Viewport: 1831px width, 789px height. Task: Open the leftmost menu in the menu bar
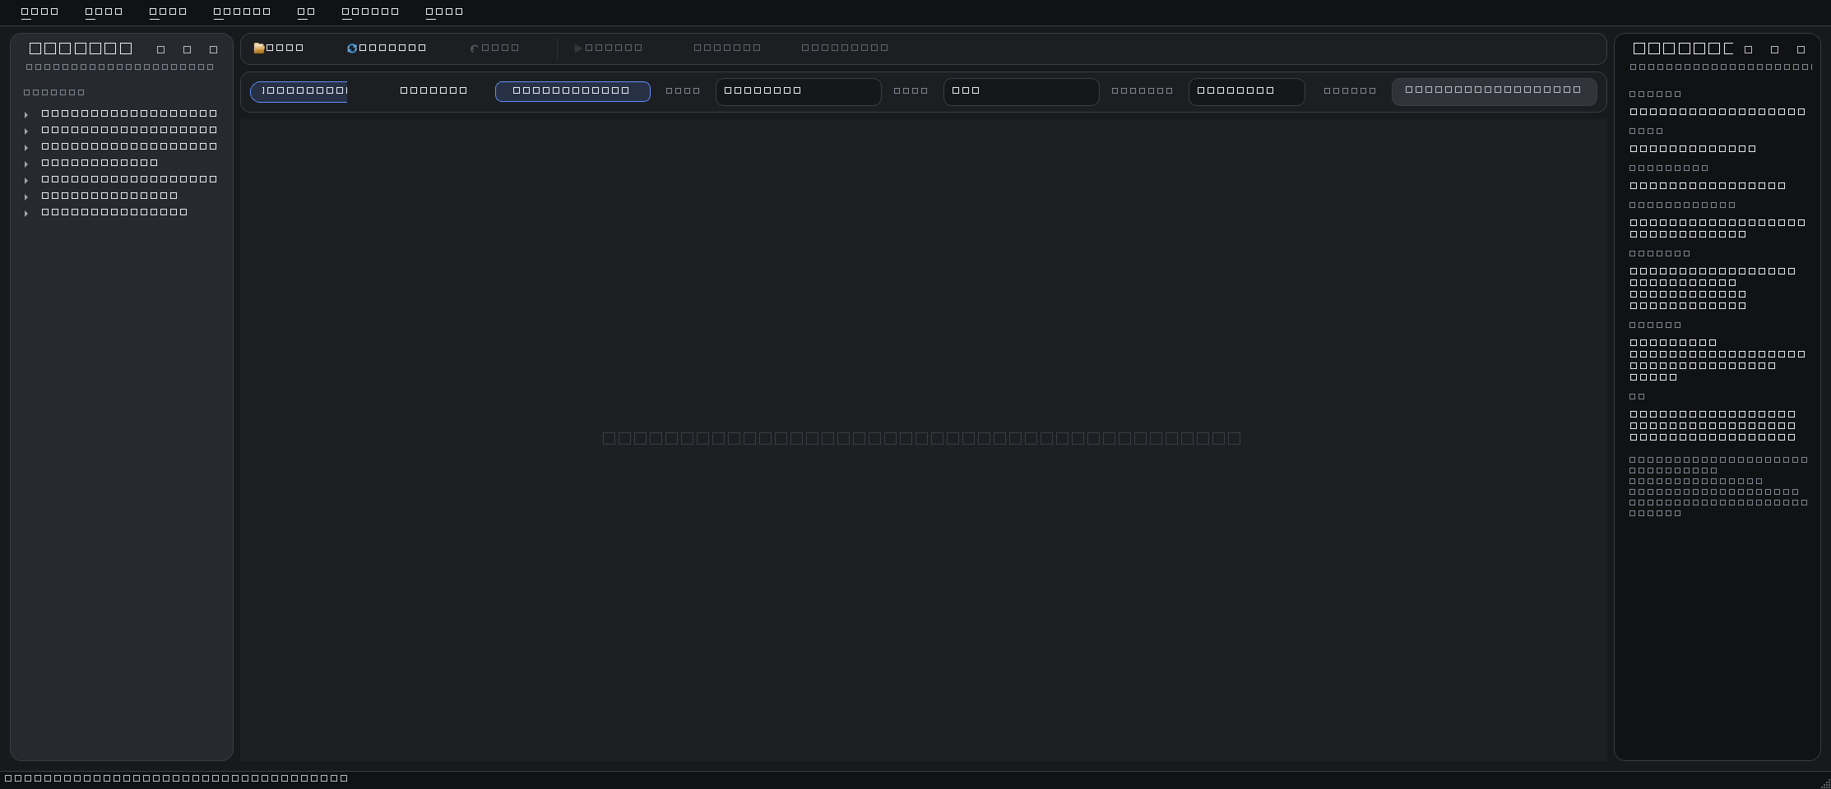point(39,12)
